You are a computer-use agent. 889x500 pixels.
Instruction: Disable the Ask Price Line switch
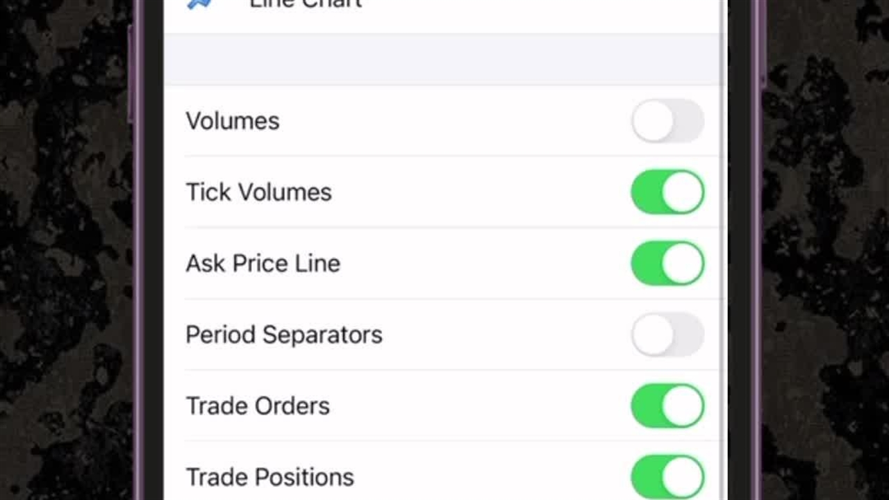(667, 263)
